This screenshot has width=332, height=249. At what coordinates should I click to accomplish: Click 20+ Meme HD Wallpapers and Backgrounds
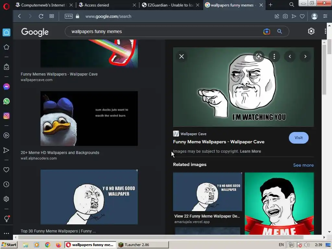coord(60,153)
